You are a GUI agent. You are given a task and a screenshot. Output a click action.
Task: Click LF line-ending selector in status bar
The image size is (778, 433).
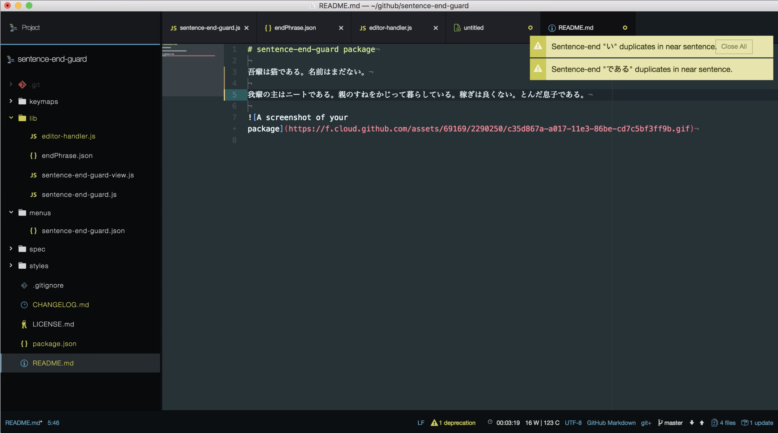click(421, 423)
